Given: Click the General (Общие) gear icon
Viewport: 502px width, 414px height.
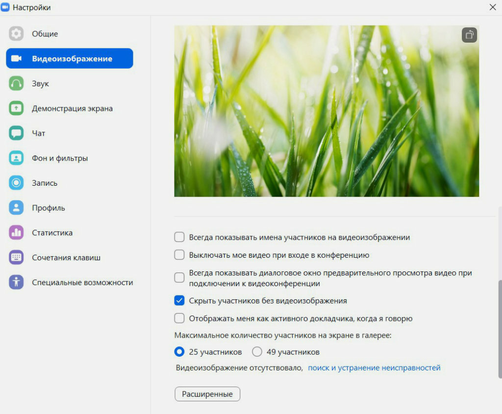Looking at the screenshot, I should point(16,34).
